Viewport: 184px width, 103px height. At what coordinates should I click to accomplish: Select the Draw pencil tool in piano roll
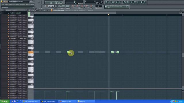36,10
